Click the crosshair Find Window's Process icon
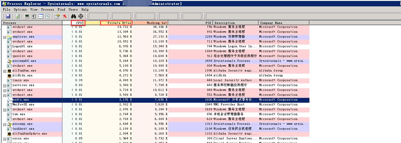The image size is (401, 143). (x=81, y=16)
